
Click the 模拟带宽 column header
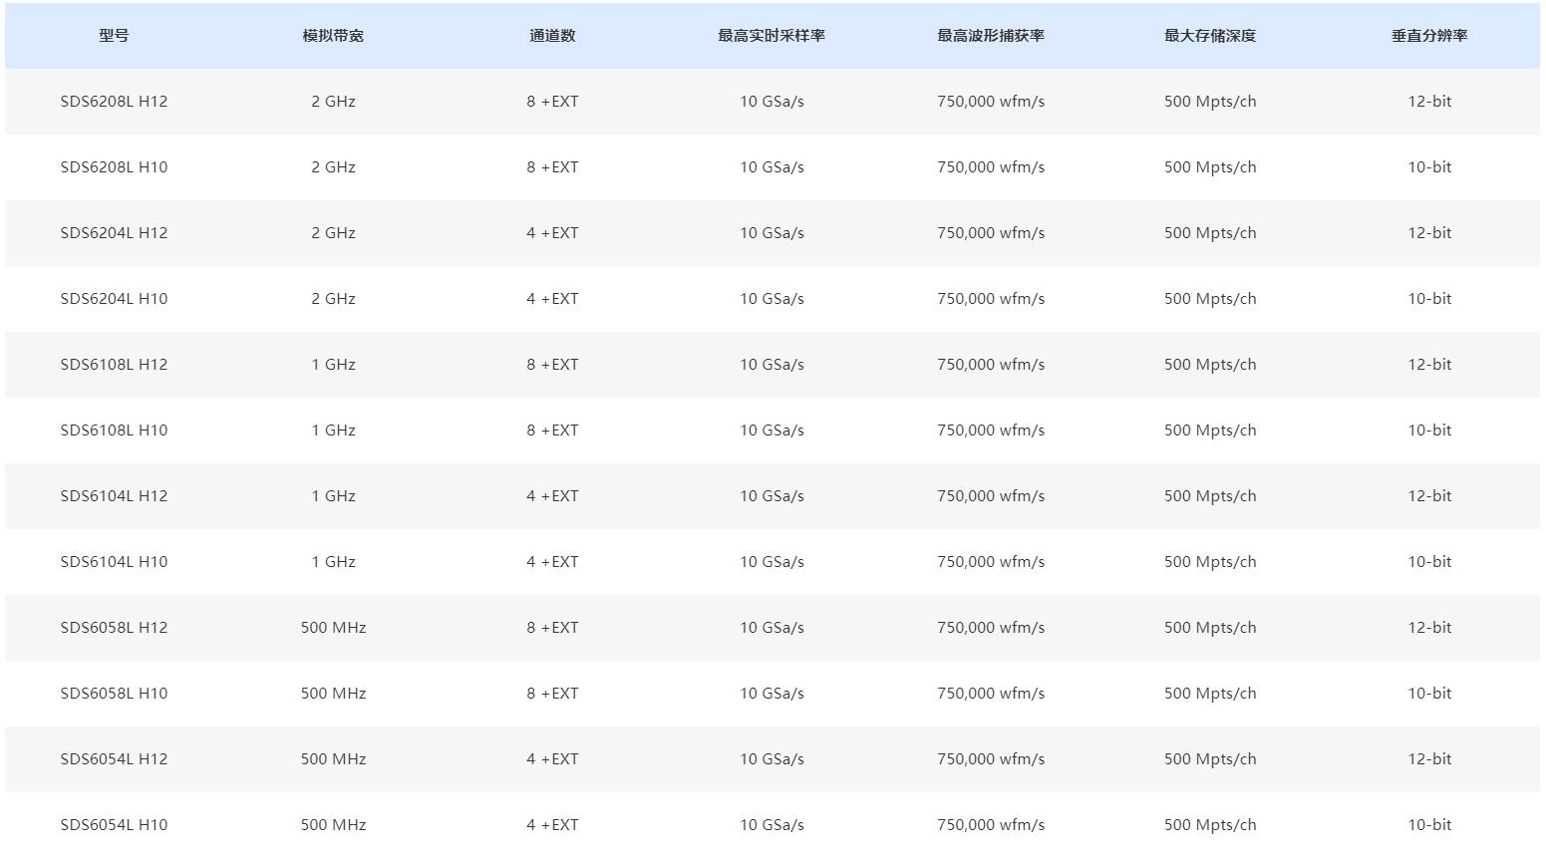(x=333, y=36)
